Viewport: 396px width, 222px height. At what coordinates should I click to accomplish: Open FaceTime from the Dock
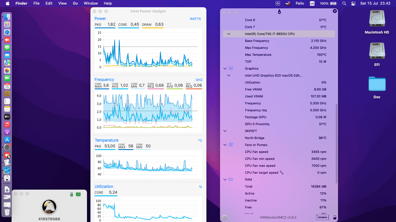pos(7,78)
